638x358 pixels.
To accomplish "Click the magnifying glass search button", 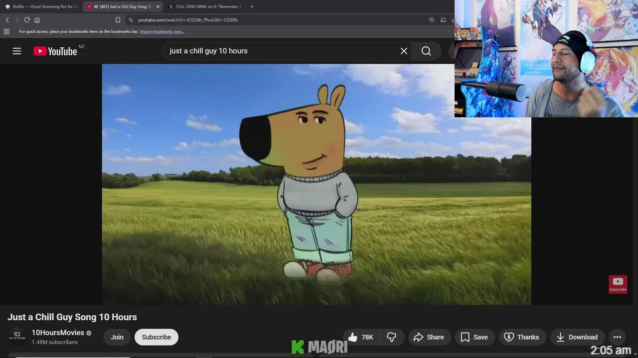I will coord(426,51).
